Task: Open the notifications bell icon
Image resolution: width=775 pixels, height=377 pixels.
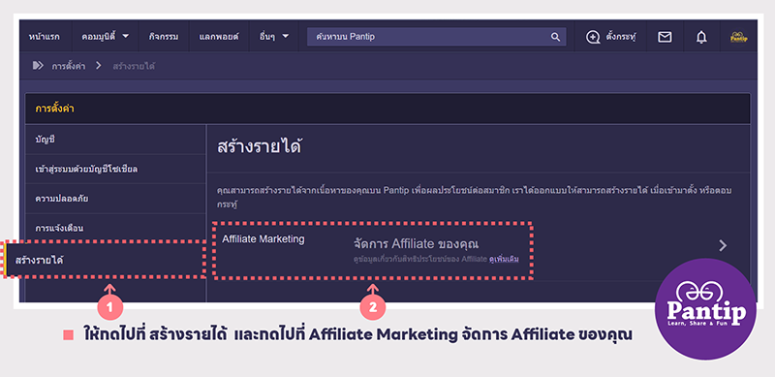Action: (701, 37)
